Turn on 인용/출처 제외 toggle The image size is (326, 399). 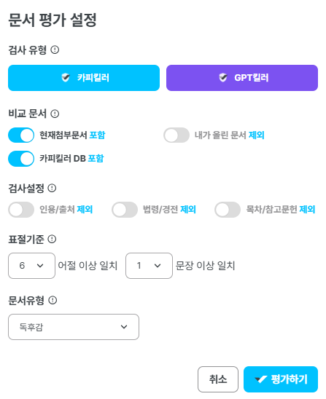pyautogui.click(x=21, y=210)
